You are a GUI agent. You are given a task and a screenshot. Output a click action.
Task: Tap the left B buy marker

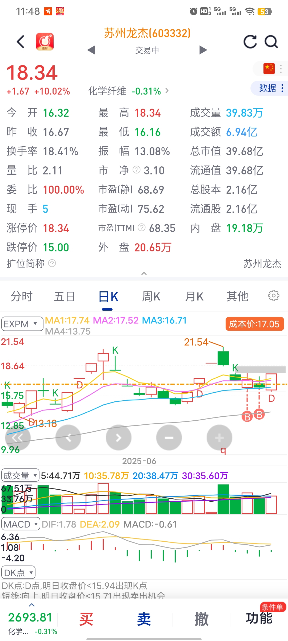pos(247,416)
